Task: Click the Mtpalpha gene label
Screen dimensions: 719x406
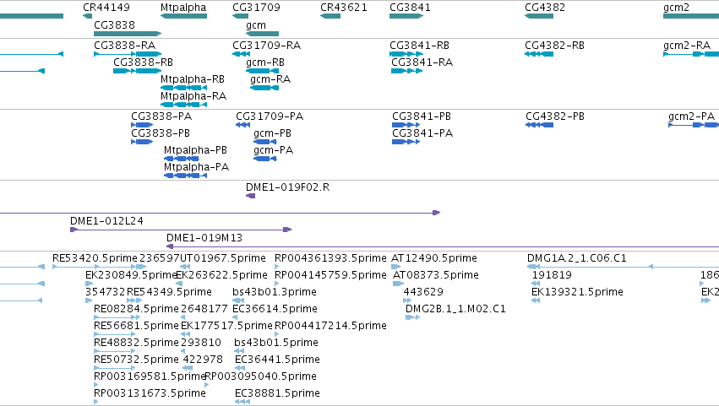Action: [183, 8]
